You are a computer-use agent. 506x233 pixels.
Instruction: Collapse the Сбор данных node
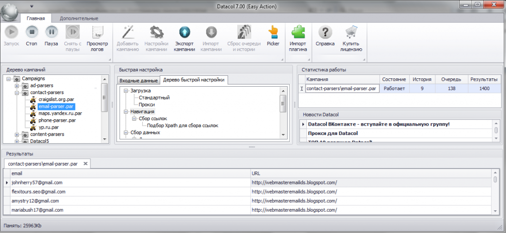pyautogui.click(x=126, y=133)
